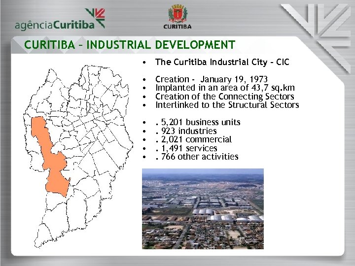Click the slide title 'CURITIBA – INDUSTRIAL DEVELOPMENT'

tap(130, 45)
